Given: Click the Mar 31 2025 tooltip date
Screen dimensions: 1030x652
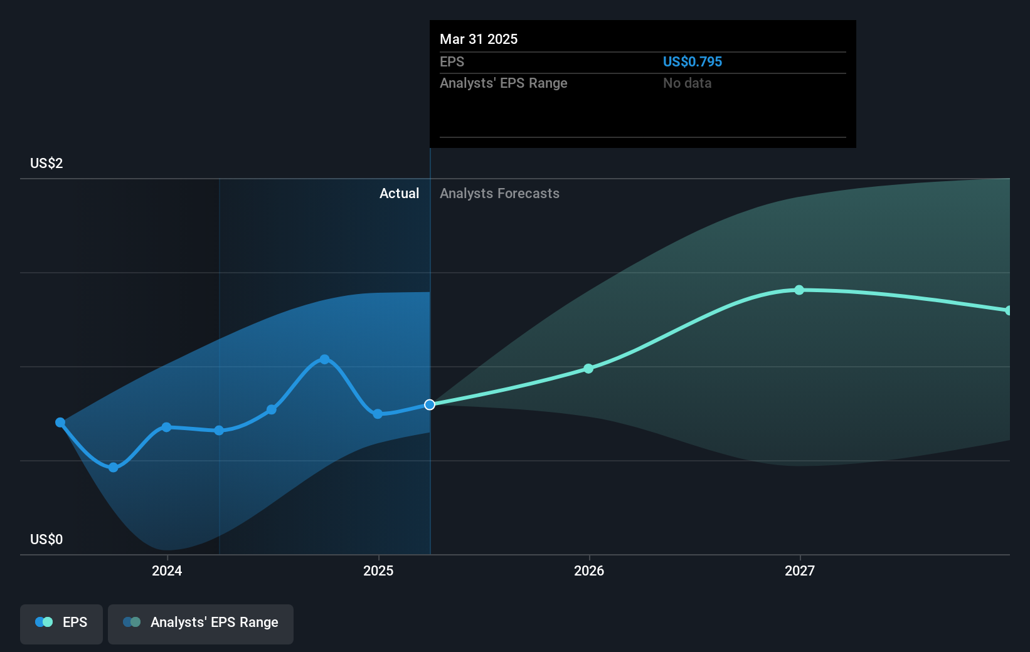Looking at the screenshot, I should pos(479,39).
